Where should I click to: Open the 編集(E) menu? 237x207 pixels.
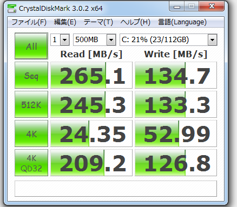(65, 22)
